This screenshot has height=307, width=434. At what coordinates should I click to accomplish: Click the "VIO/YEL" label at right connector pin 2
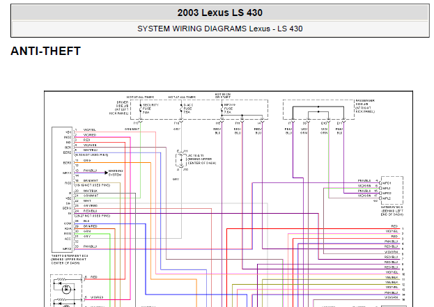[392, 231]
